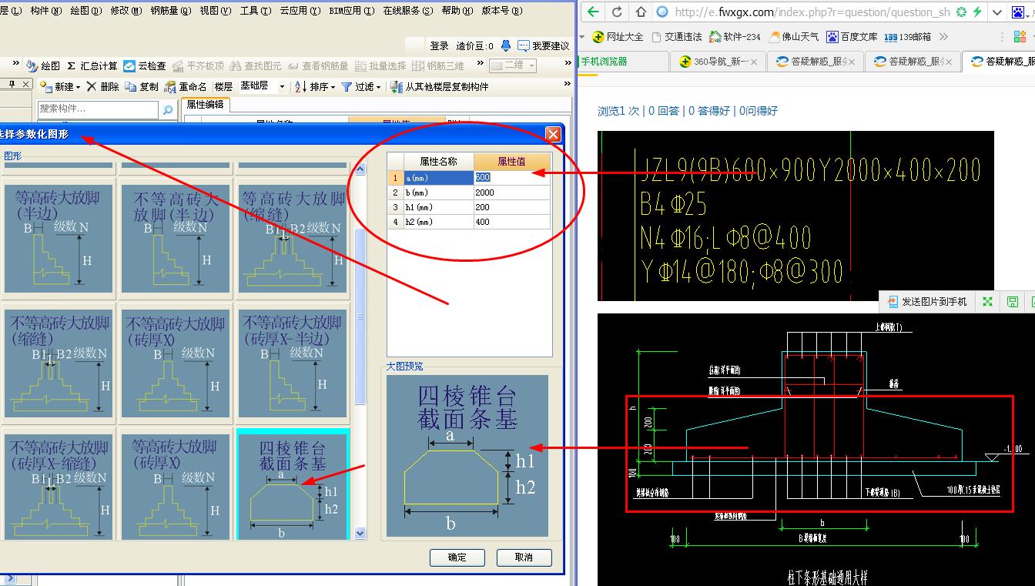Open the 工具(T) menu
Image resolution: width=1035 pixels, height=586 pixels.
pos(255,11)
